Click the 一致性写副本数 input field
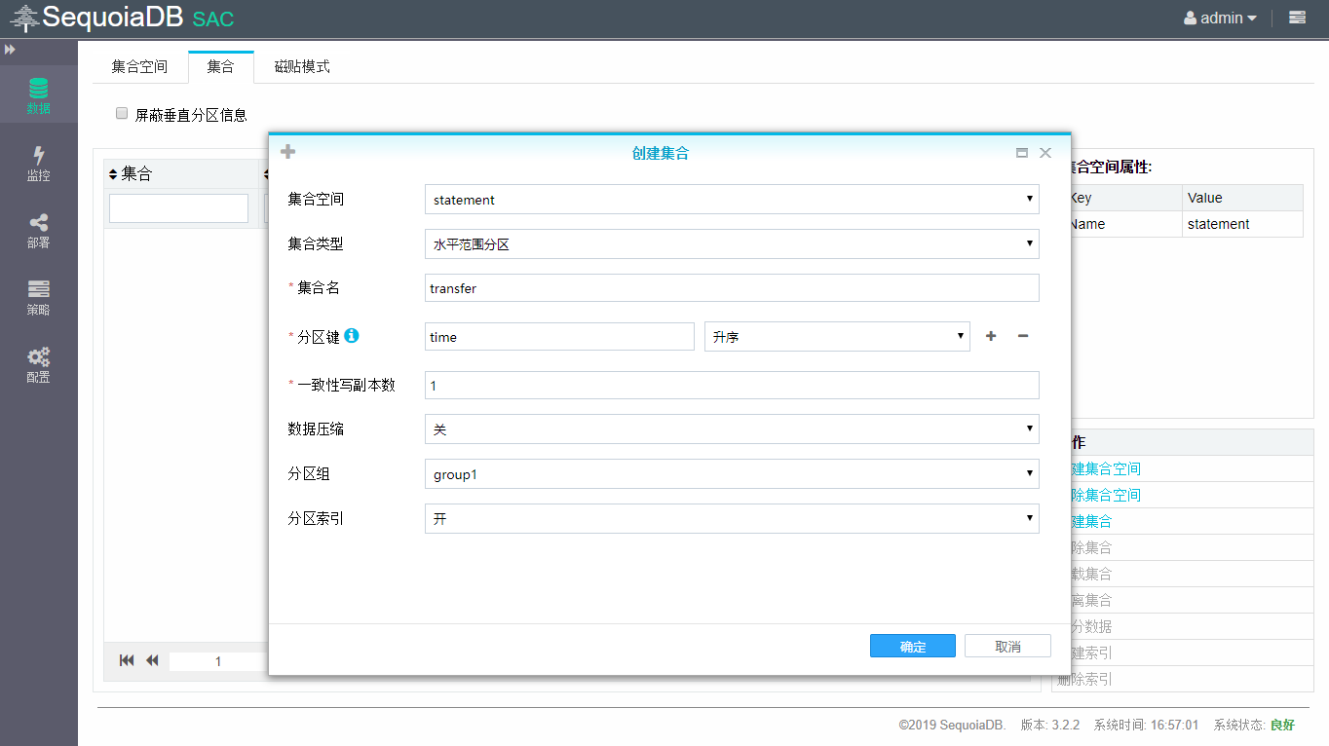The image size is (1329, 746). [x=732, y=386]
